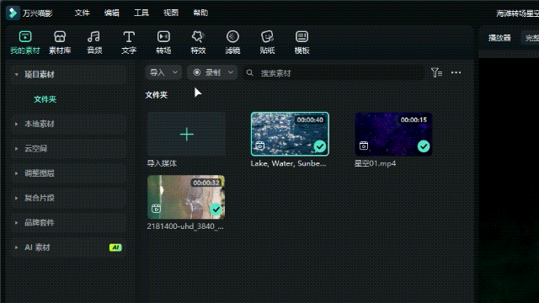Click the 导入媒体 plus tile

click(x=187, y=135)
